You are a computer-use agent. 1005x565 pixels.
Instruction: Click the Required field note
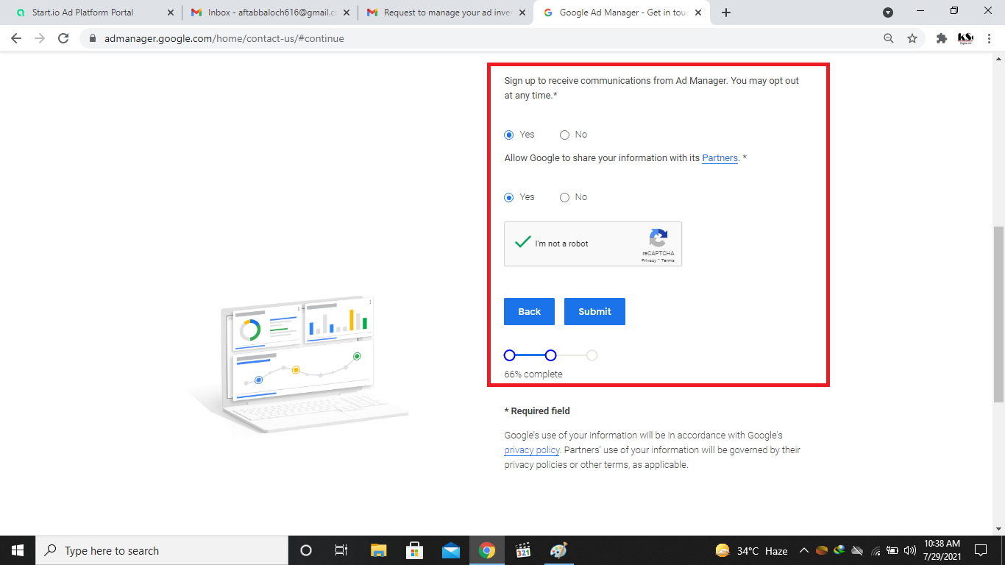tap(537, 411)
